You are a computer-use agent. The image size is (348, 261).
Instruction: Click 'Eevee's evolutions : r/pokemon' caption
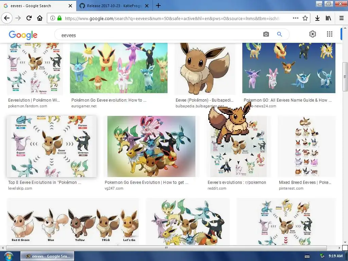[x=237, y=182]
